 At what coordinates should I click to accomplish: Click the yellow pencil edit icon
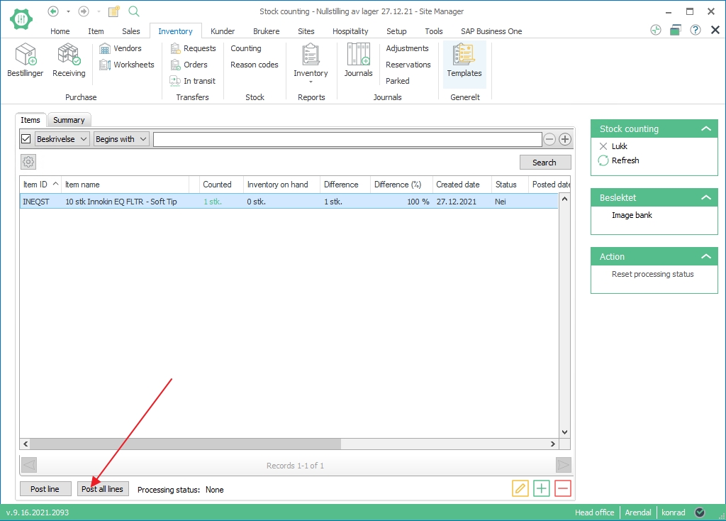[x=520, y=488]
